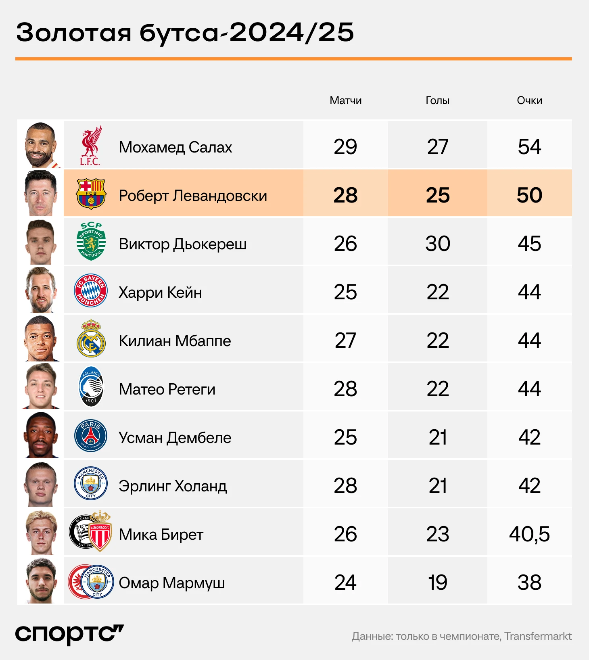This screenshot has height=660, width=589.
Task: Select Harry Kane's portrait photo
Action: (x=41, y=290)
